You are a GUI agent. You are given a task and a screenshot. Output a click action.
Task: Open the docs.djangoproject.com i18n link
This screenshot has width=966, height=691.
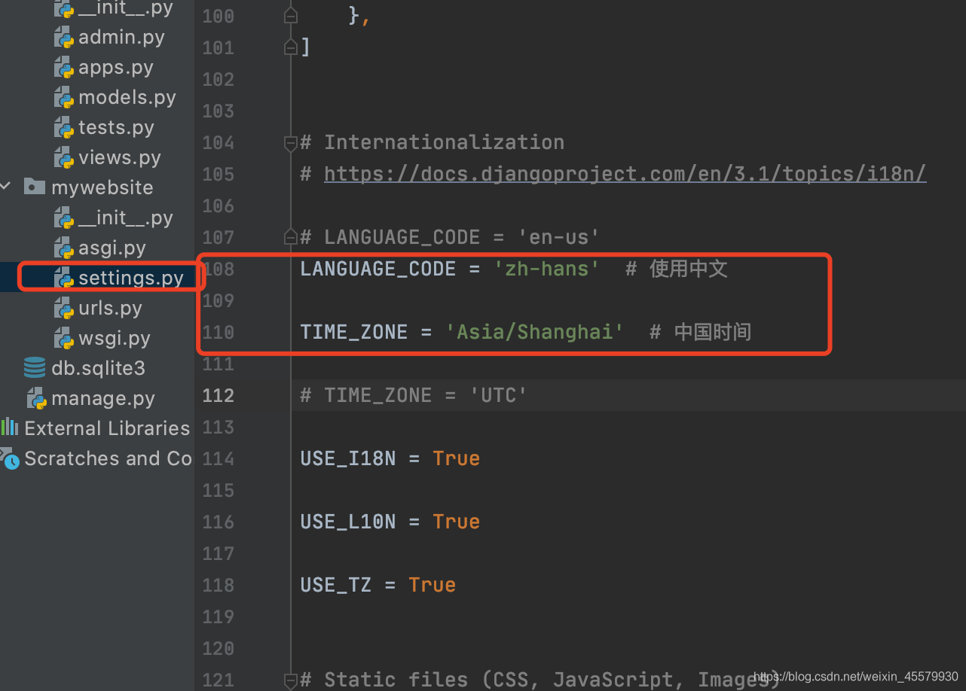pos(625,174)
